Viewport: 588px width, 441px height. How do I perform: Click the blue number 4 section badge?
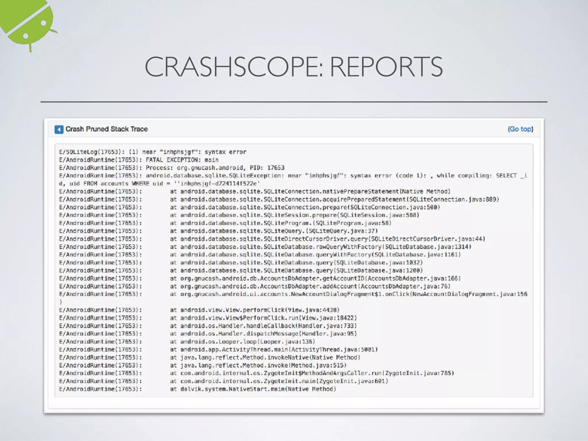[59, 129]
